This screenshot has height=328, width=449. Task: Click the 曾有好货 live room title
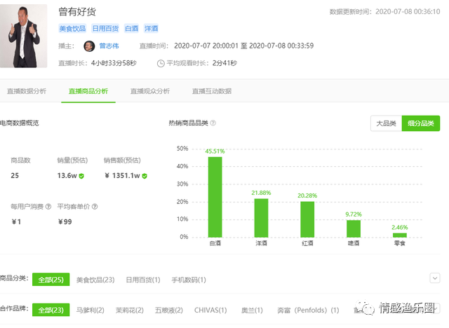pyautogui.click(x=77, y=12)
